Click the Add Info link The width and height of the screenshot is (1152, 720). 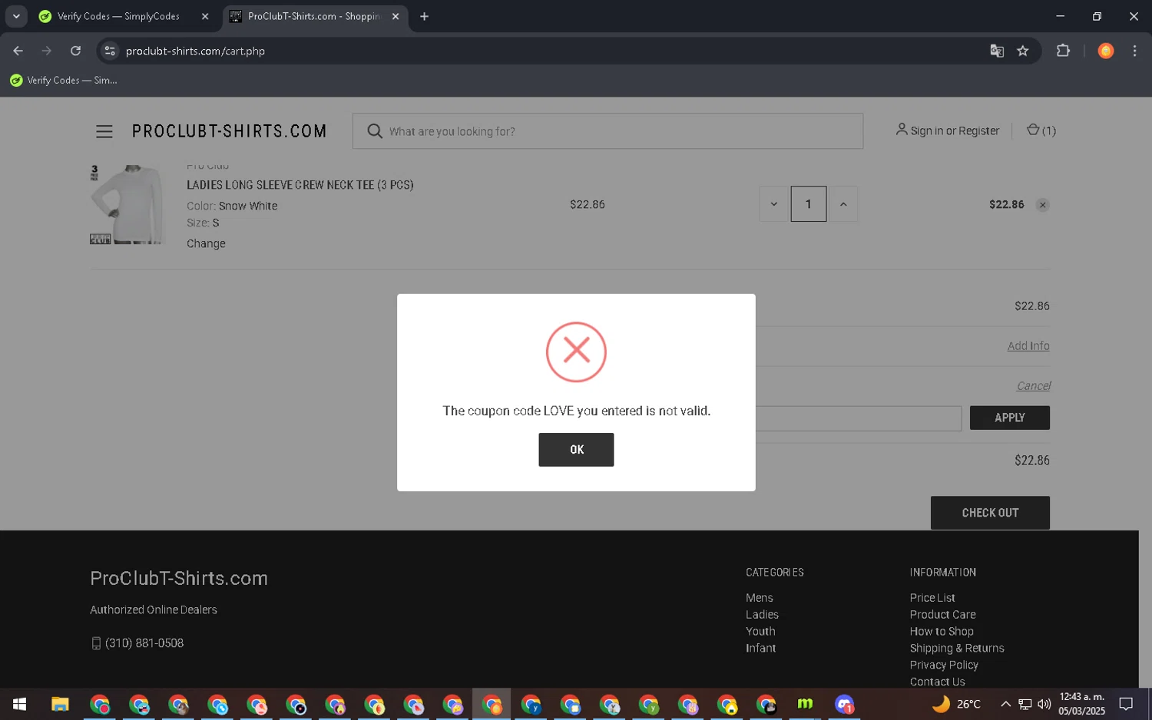coord(1028,346)
